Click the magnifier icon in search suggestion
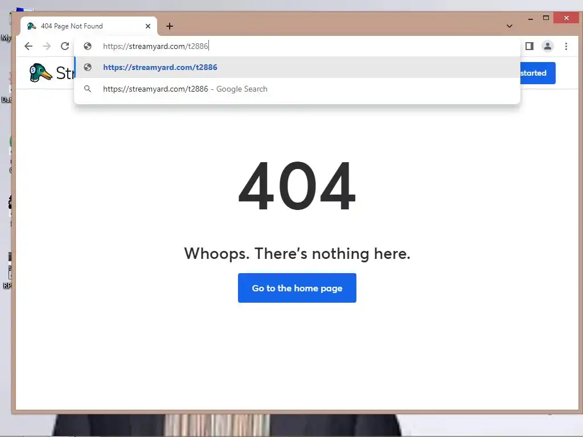The width and height of the screenshot is (583, 437). pos(88,89)
